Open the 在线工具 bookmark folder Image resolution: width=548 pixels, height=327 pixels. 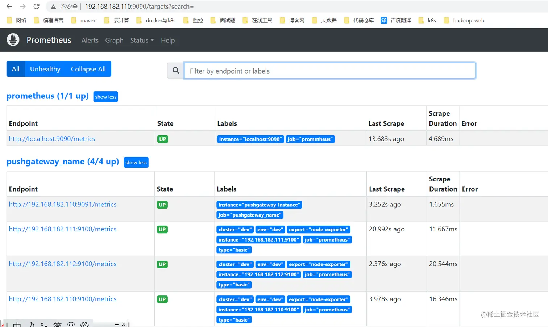(x=257, y=20)
